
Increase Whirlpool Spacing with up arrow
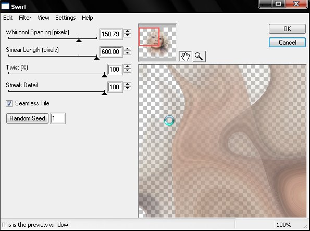coord(128,32)
